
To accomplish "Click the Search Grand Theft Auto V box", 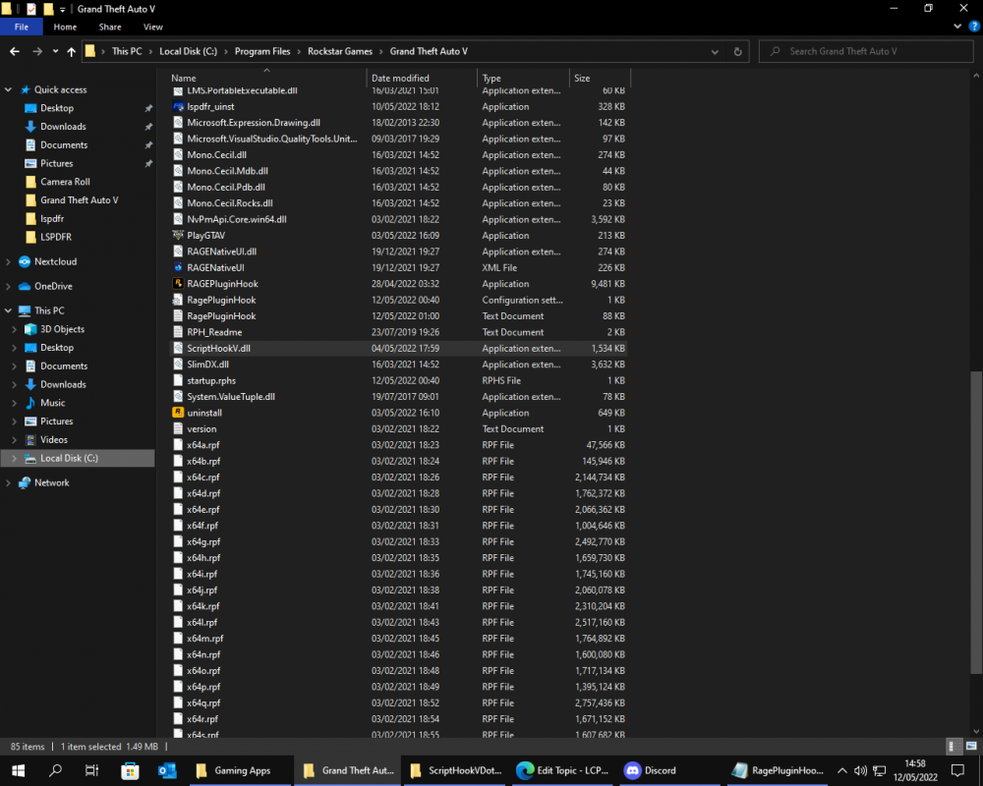I will pyautogui.click(x=866, y=51).
